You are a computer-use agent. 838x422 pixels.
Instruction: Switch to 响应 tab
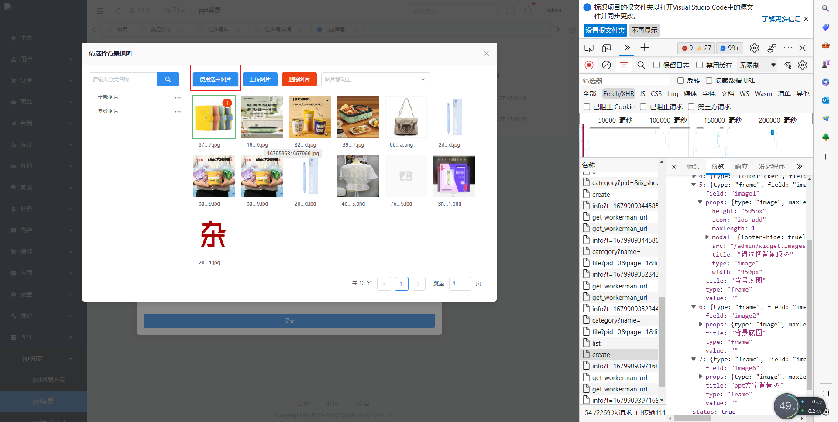click(x=741, y=167)
